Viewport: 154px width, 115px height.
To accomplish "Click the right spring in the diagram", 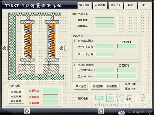I will click(52, 41).
